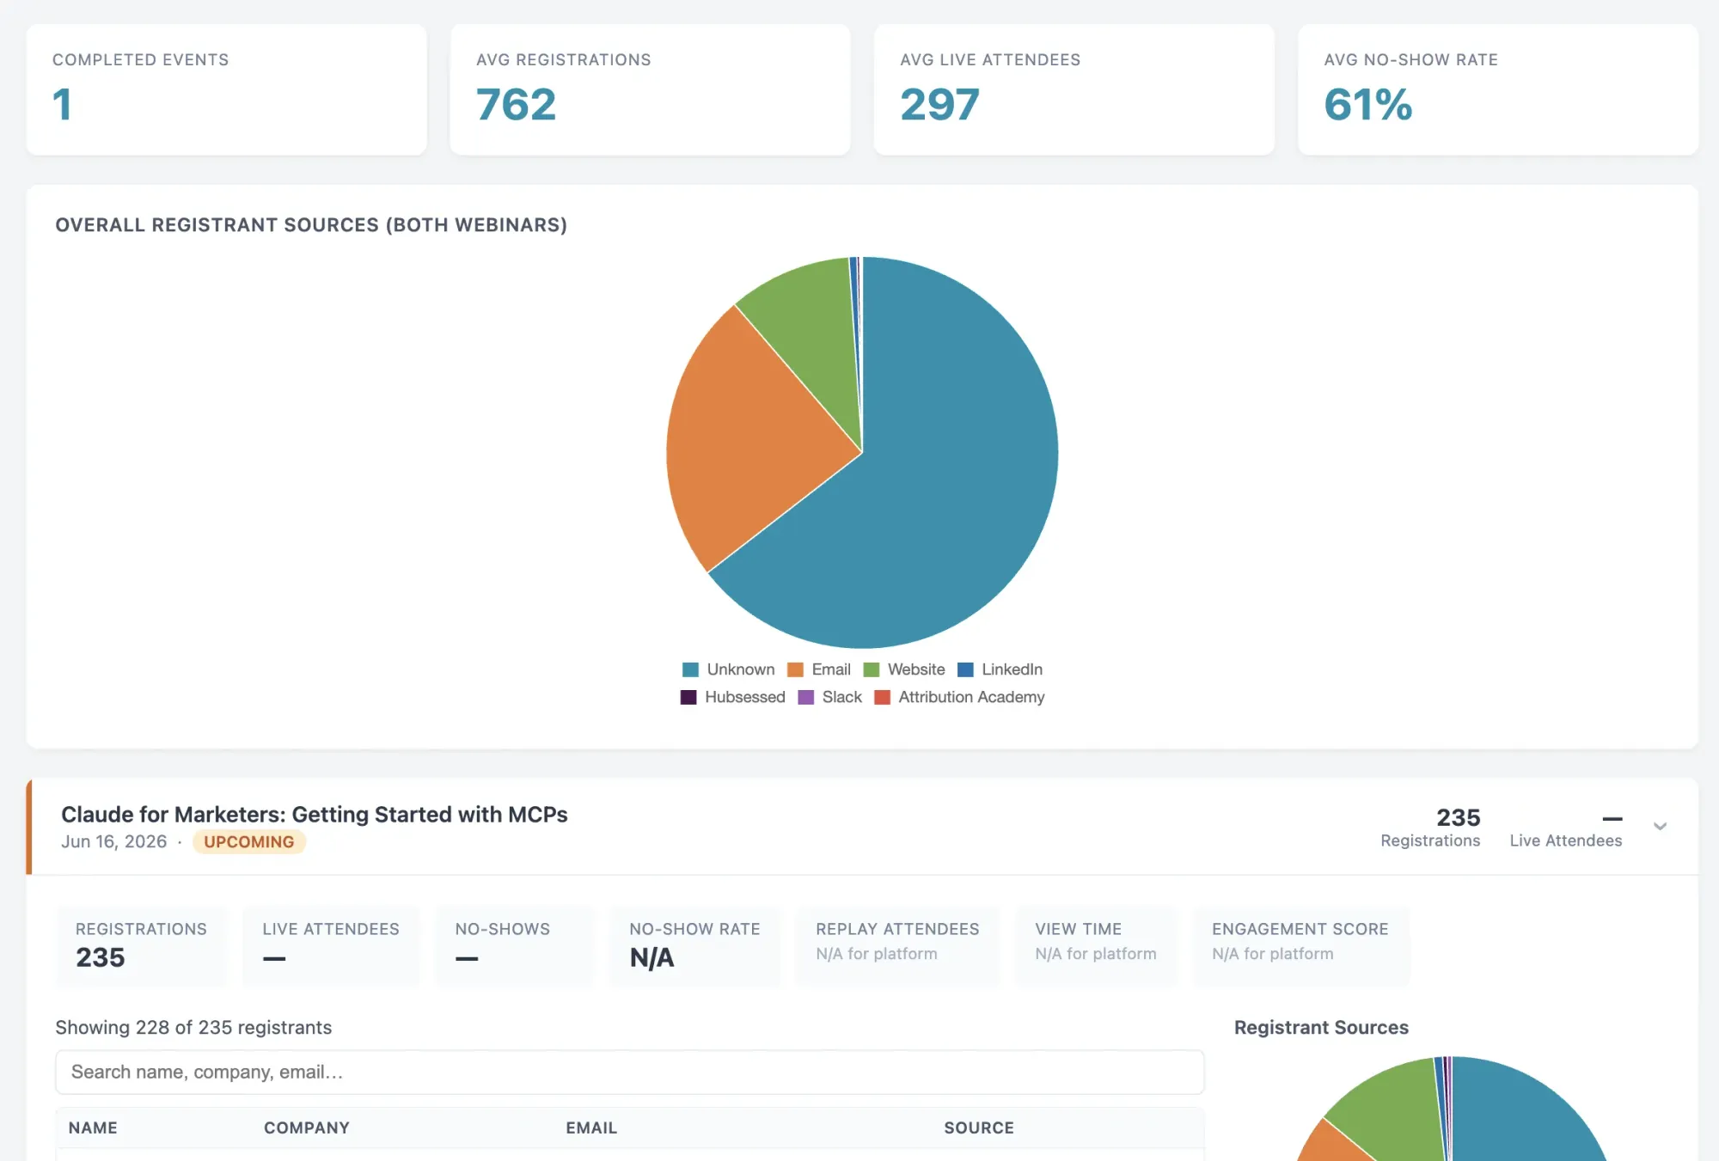
Task: Click the Overall Registrant Sources heading
Action: pyautogui.click(x=311, y=225)
